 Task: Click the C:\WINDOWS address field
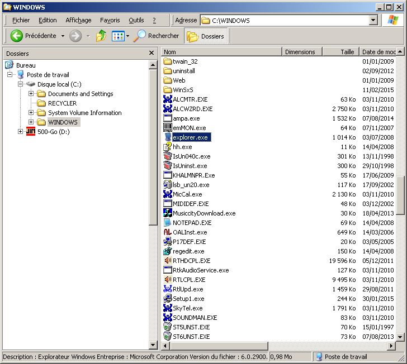(x=285, y=20)
